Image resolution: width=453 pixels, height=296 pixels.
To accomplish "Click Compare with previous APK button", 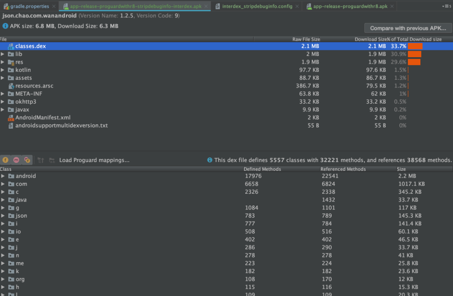I will tap(408, 28).
